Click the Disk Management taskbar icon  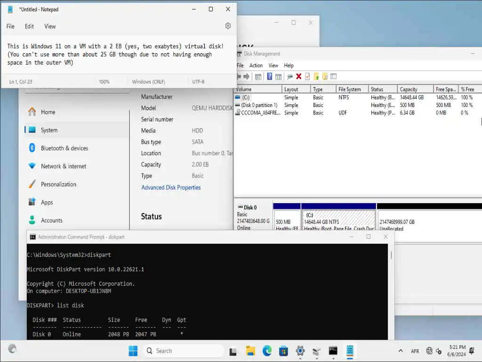point(316,351)
